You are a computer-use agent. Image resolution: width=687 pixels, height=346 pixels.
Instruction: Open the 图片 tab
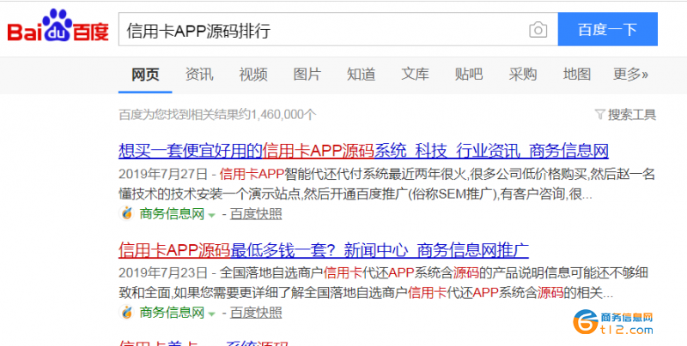[x=307, y=75]
